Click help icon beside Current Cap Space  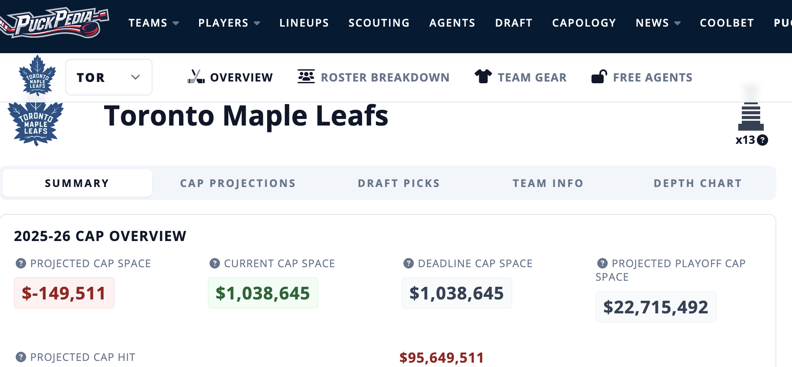214,263
